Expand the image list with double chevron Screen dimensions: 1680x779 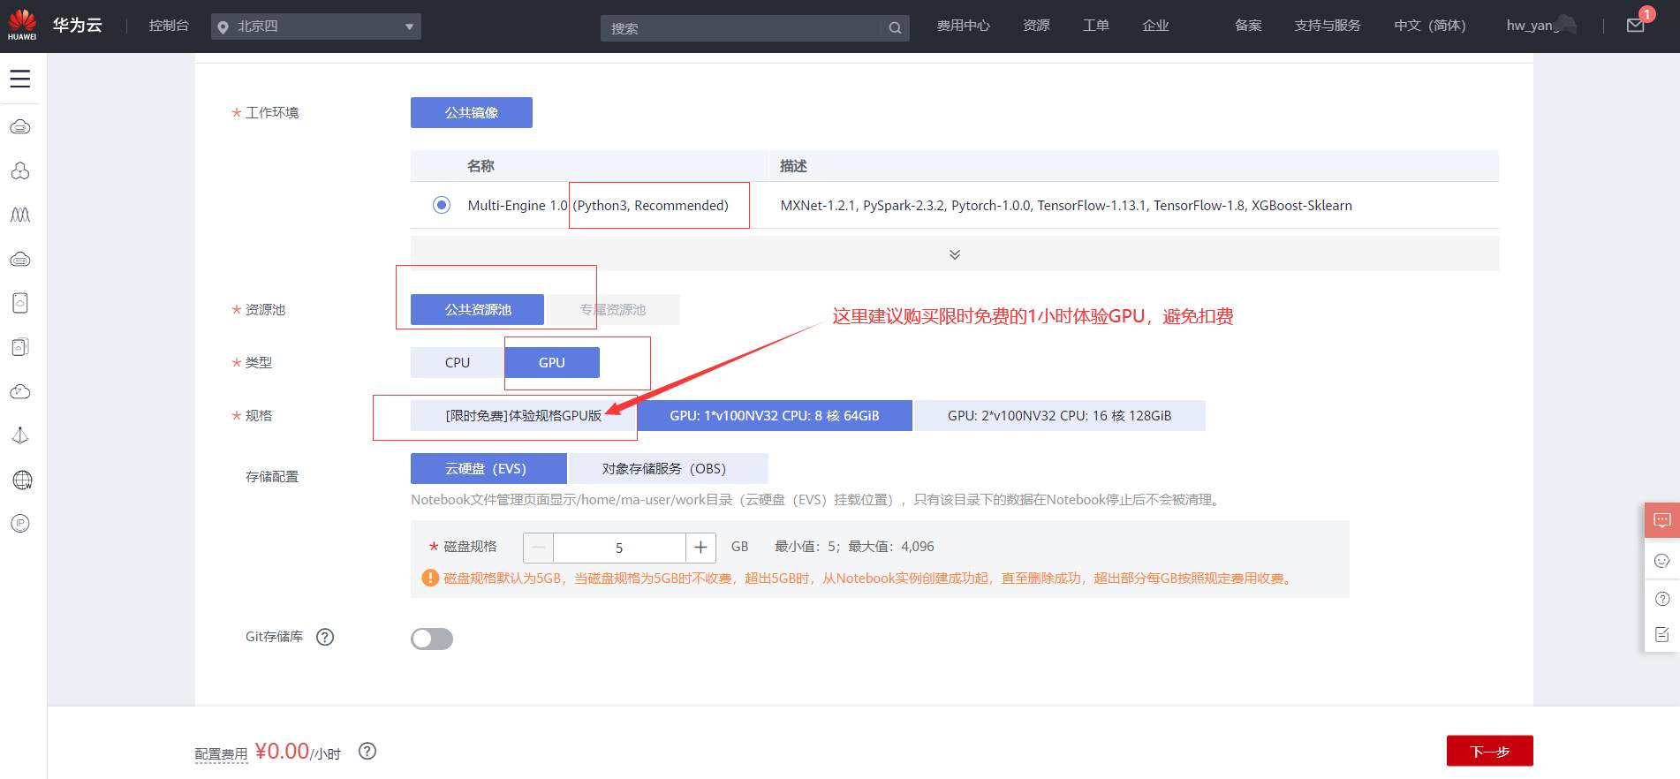[x=955, y=254]
